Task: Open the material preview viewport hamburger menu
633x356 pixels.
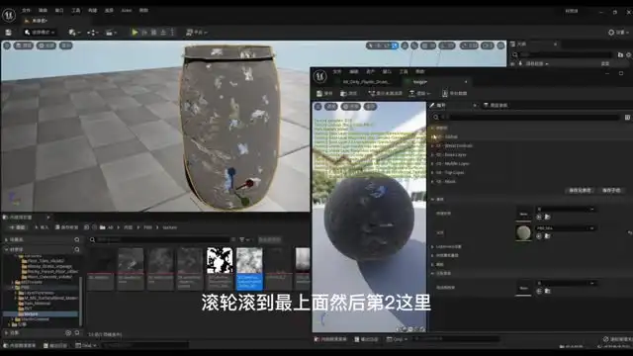Action: 318,107
